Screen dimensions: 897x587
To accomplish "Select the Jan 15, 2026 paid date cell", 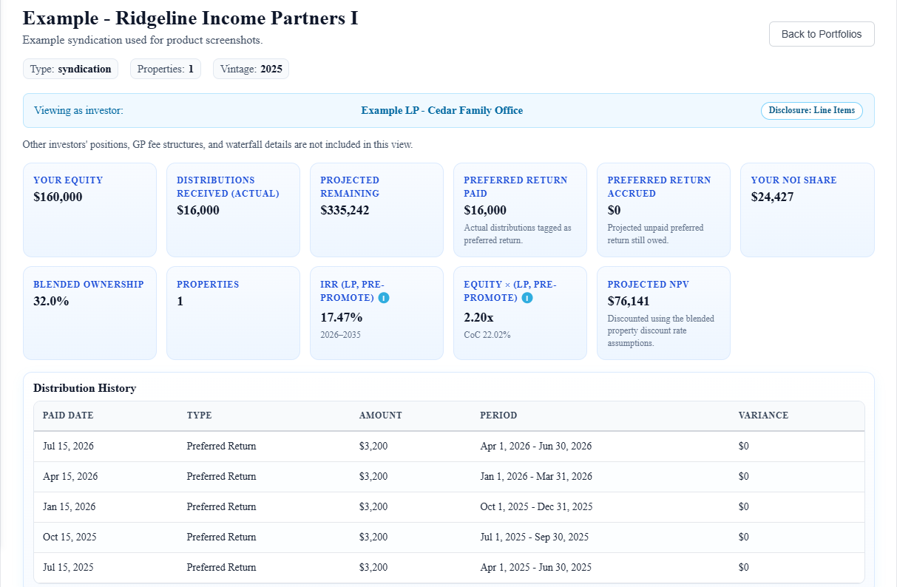I will (x=70, y=507).
